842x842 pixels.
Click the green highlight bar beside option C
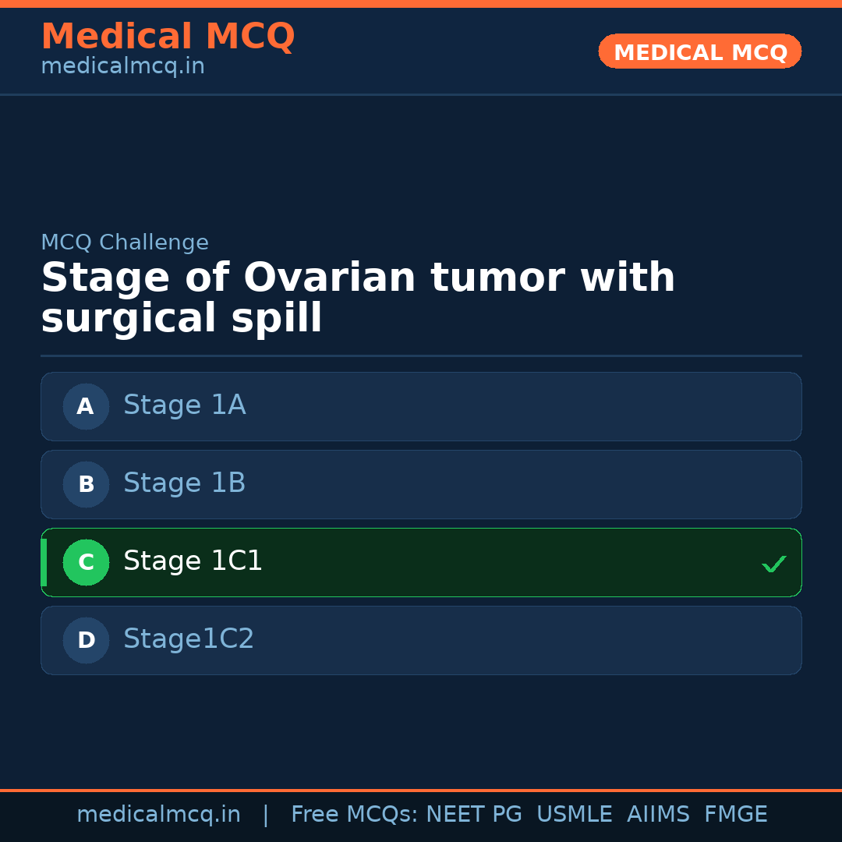click(43, 562)
